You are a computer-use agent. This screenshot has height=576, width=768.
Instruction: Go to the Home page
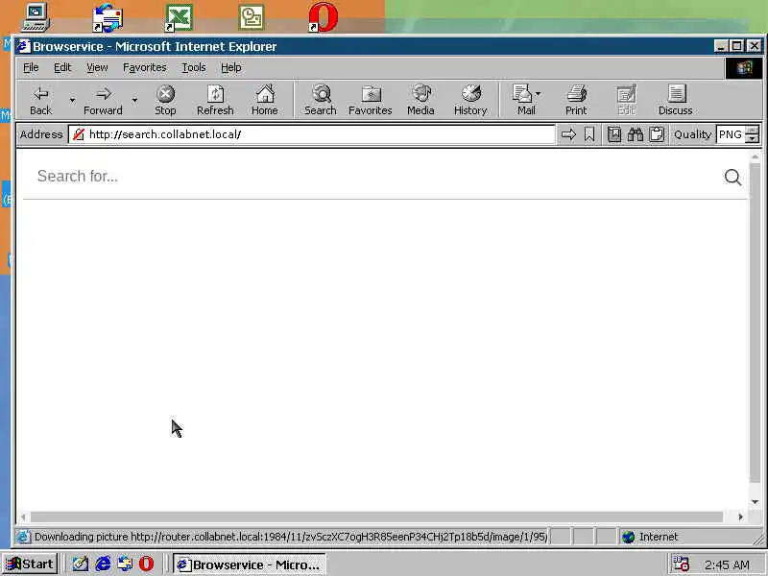coord(265,101)
